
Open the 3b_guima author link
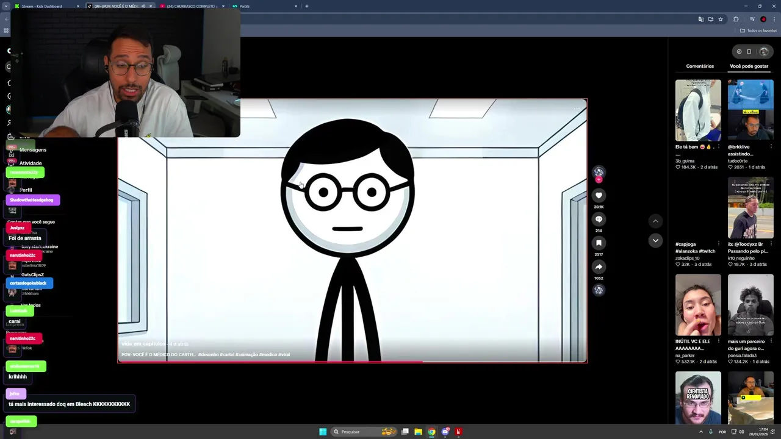click(x=686, y=161)
